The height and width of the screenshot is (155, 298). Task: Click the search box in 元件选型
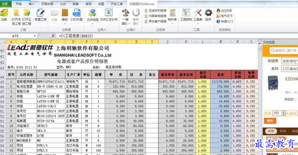(284, 51)
